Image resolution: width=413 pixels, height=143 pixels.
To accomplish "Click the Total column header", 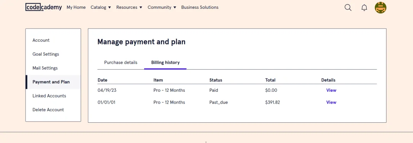I will pos(270,80).
